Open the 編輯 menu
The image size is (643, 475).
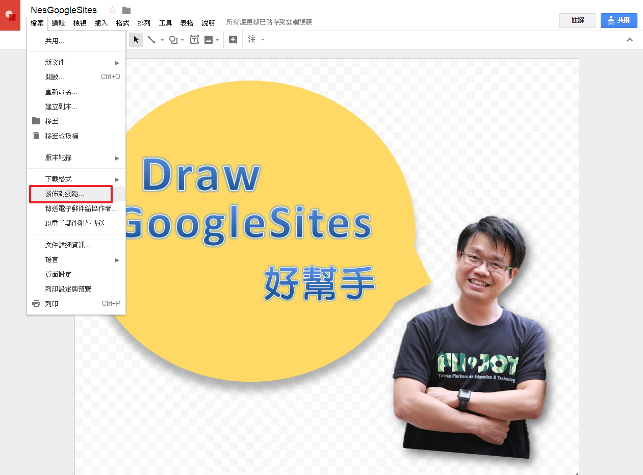pyautogui.click(x=59, y=23)
